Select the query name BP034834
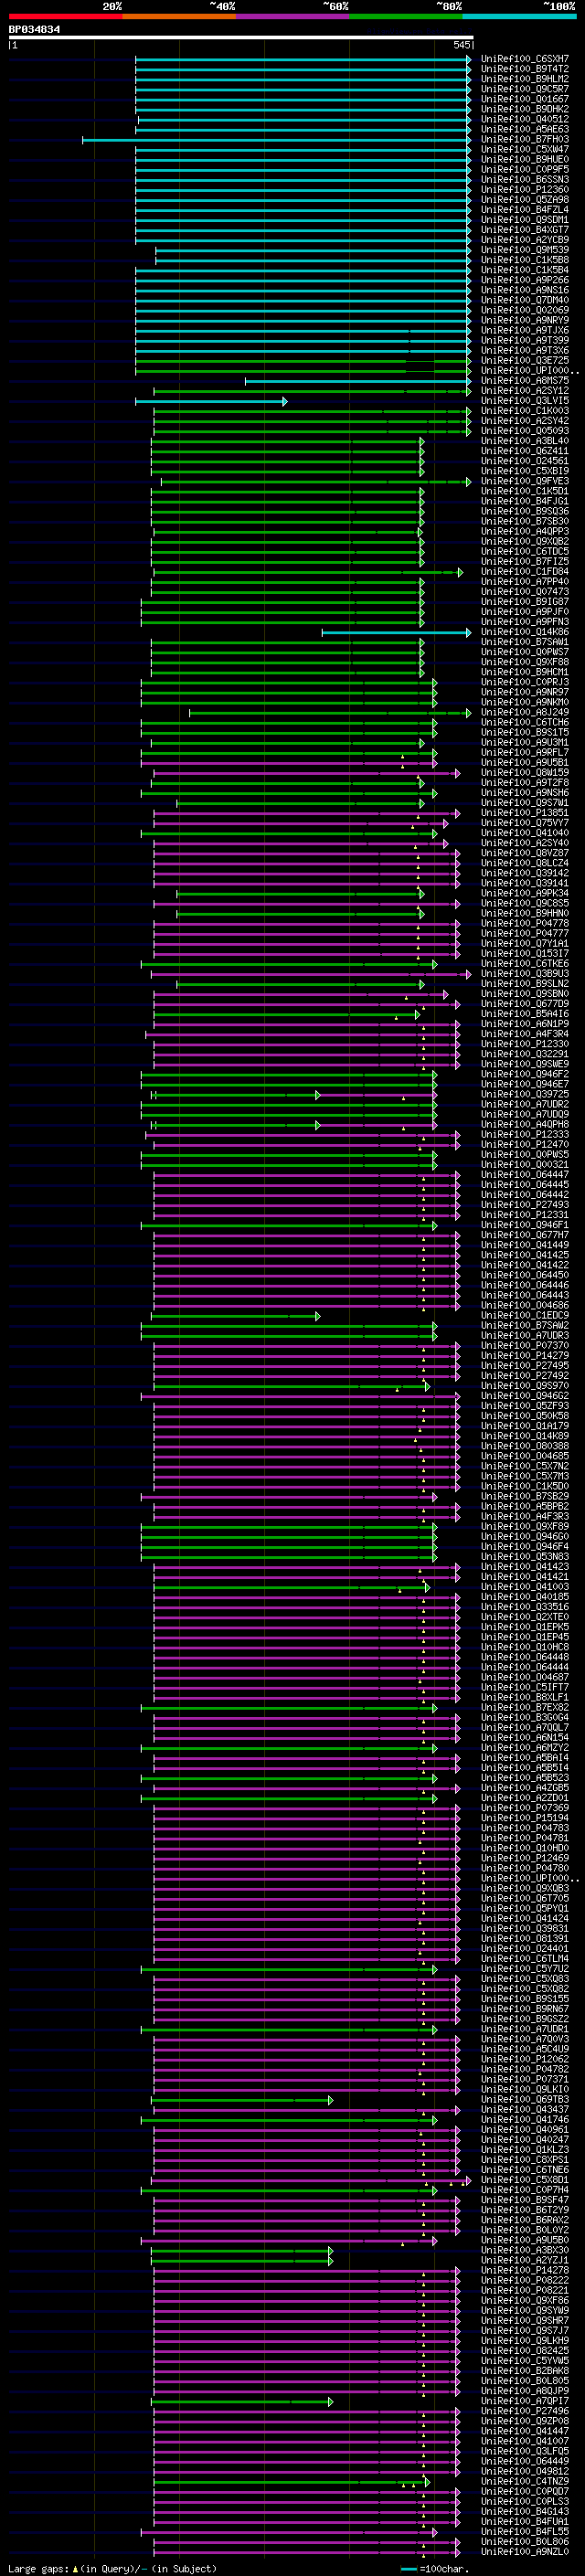585x2576 pixels. coord(34,29)
